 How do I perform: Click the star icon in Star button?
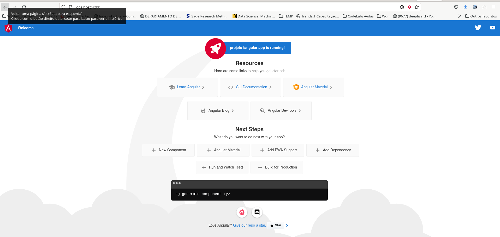pos(272,226)
